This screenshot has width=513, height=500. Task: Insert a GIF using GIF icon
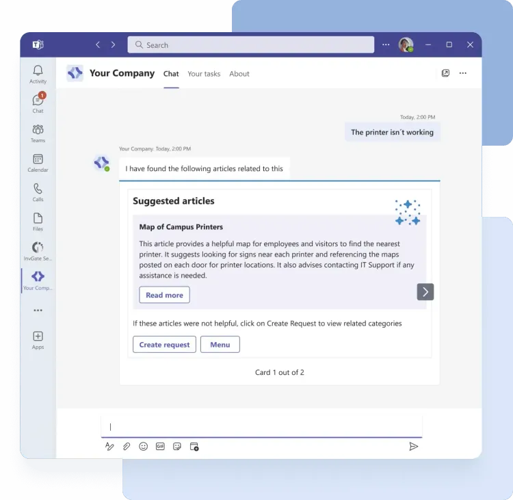(160, 447)
